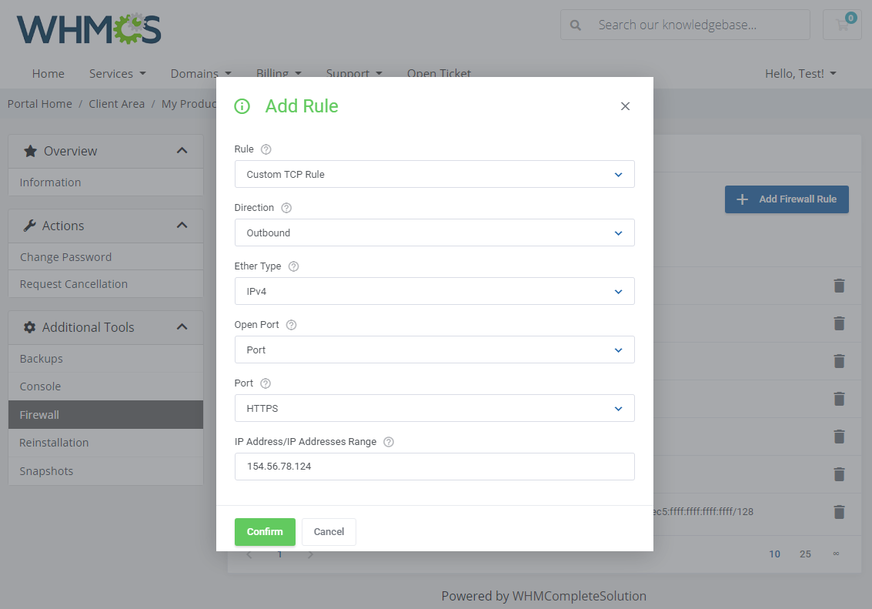Delete the rule ending with /128 using trash icon
Screen dimensions: 872x609
click(x=839, y=512)
